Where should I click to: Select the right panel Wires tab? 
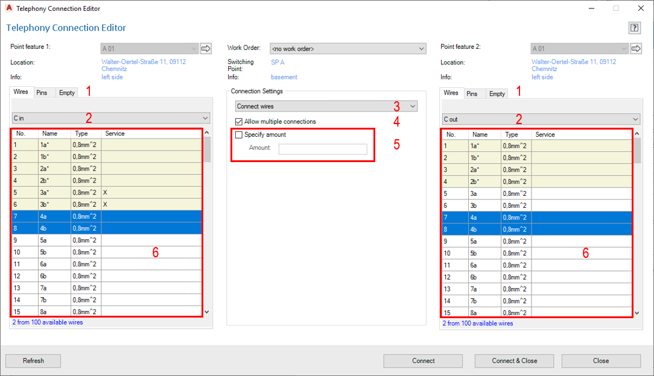[451, 93]
